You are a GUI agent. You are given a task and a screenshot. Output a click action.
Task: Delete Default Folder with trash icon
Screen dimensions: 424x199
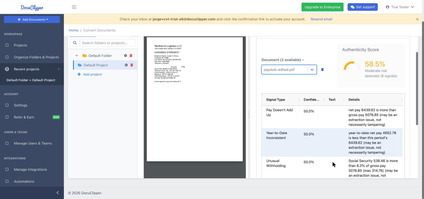131,56
